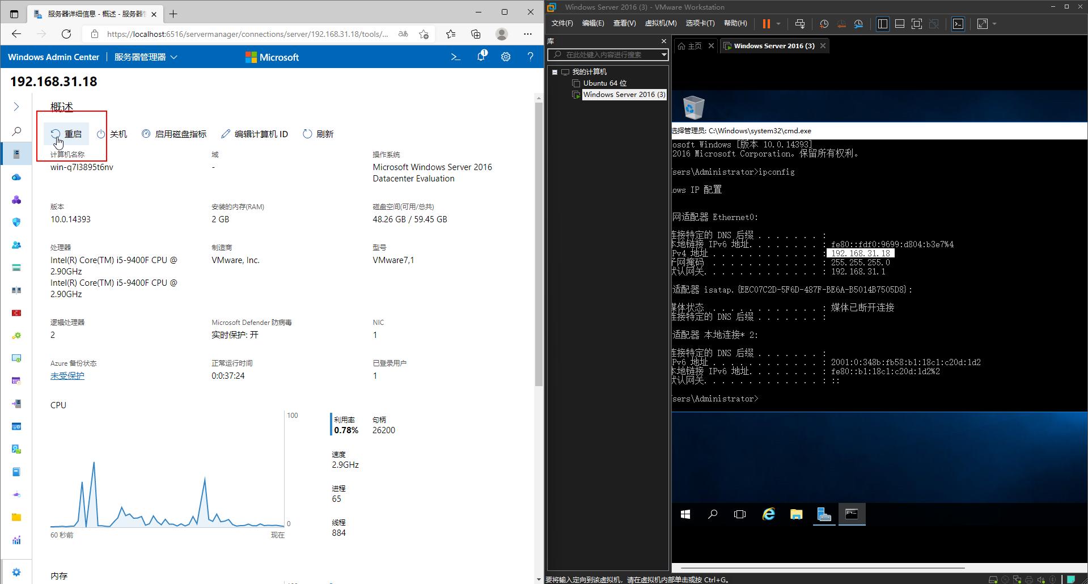This screenshot has height=584, width=1088.
Task: Click the browser refresh button
Action: point(66,34)
